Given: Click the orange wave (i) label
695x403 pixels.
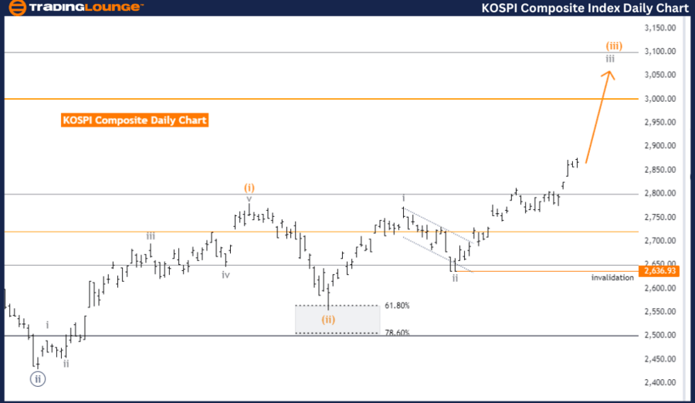Looking at the screenshot, I should pyautogui.click(x=249, y=187).
